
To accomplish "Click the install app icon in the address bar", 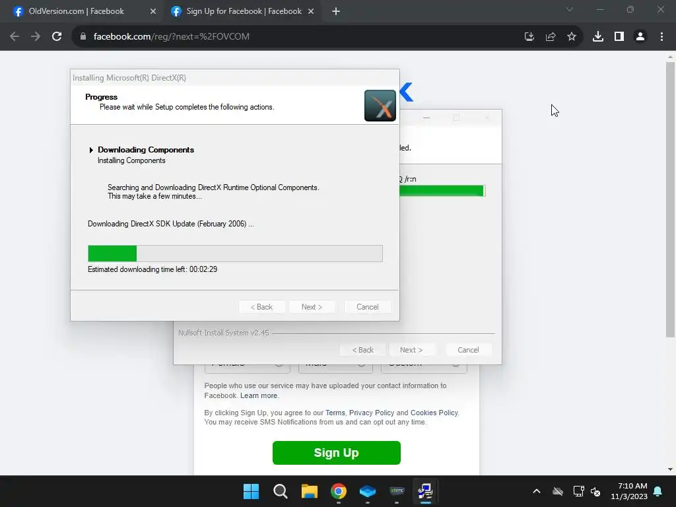I will point(529,37).
